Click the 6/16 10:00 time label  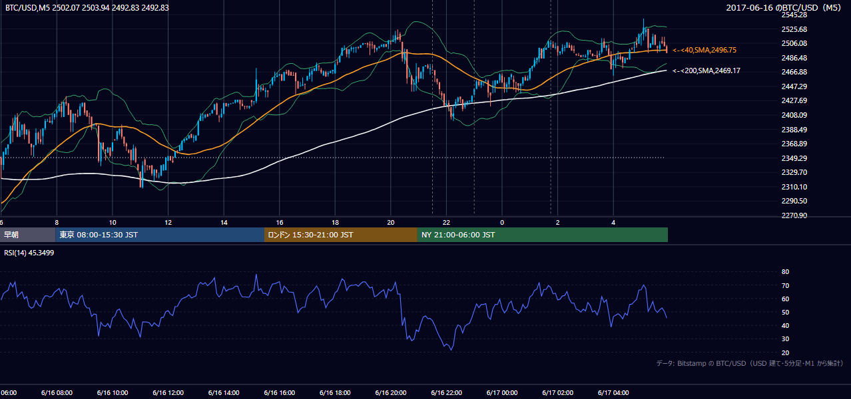coord(113,393)
